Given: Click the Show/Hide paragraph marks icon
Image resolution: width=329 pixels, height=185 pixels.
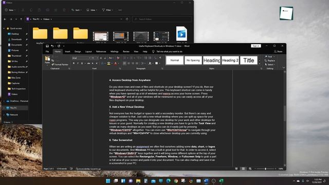Looking at the screenshot, I should tap(160, 58).
